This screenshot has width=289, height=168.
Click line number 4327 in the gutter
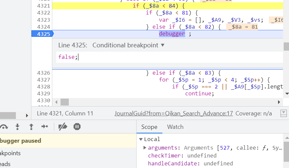coord(44,80)
